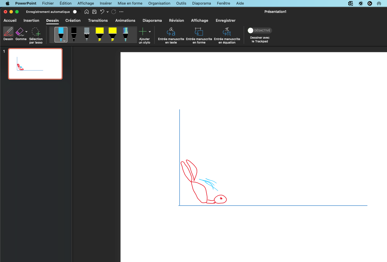Open the Ajouter un stylo dropdown
Image resolution: width=387 pixels, height=262 pixels.
tap(150, 32)
